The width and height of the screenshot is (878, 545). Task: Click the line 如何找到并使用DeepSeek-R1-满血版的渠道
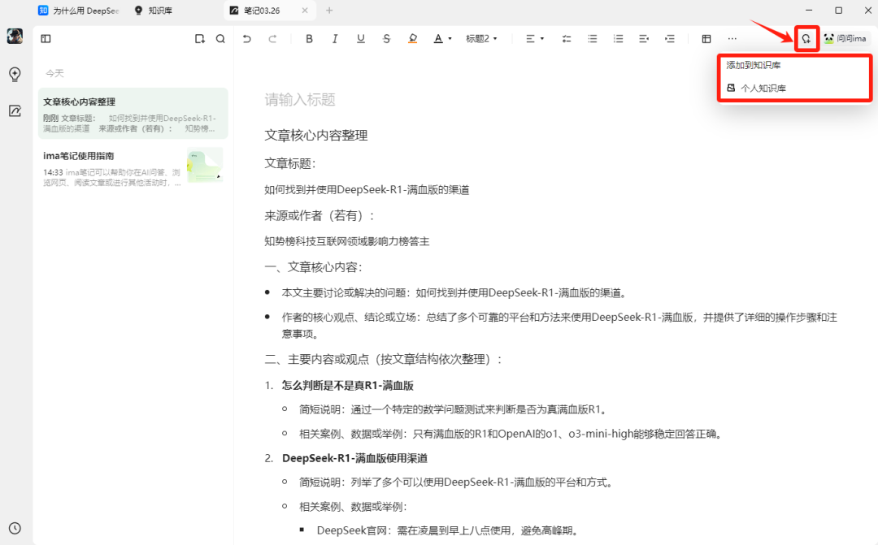367,190
